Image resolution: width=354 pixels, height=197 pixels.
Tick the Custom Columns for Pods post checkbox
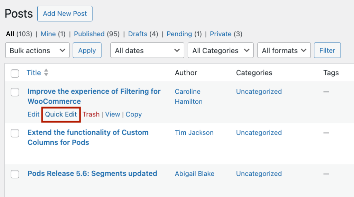15,133
